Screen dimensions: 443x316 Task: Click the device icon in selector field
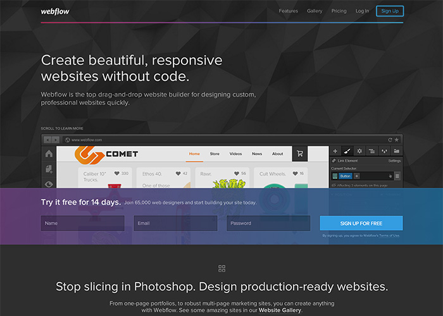click(335, 176)
